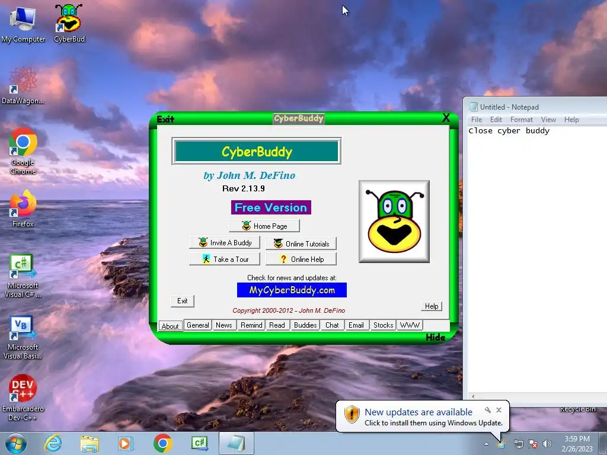Select the Microsoft Visual C# desktop shortcut
The width and height of the screenshot is (607, 455).
[x=23, y=276]
